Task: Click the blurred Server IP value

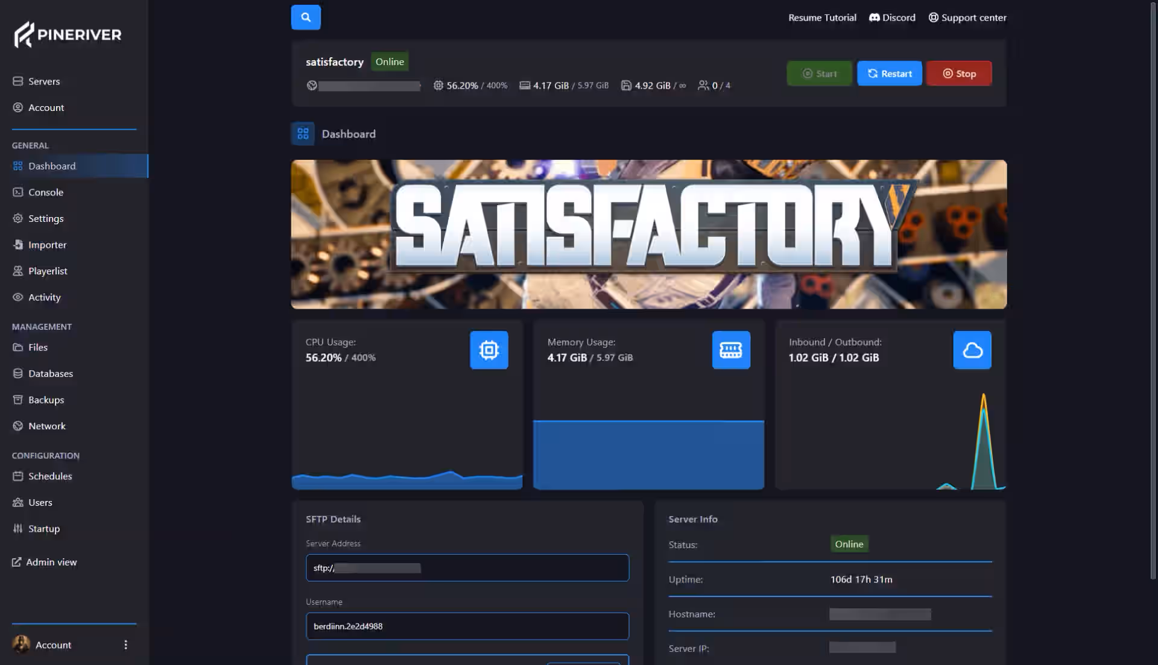Action: tap(862, 647)
